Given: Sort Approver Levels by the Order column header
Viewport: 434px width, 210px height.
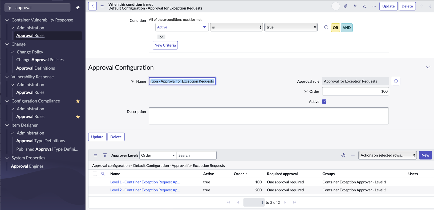Looking at the screenshot, I should (x=239, y=174).
